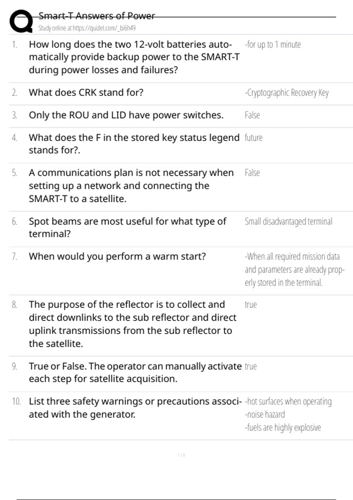
Task: Select the generator safety warnings question
Action: [135, 408]
